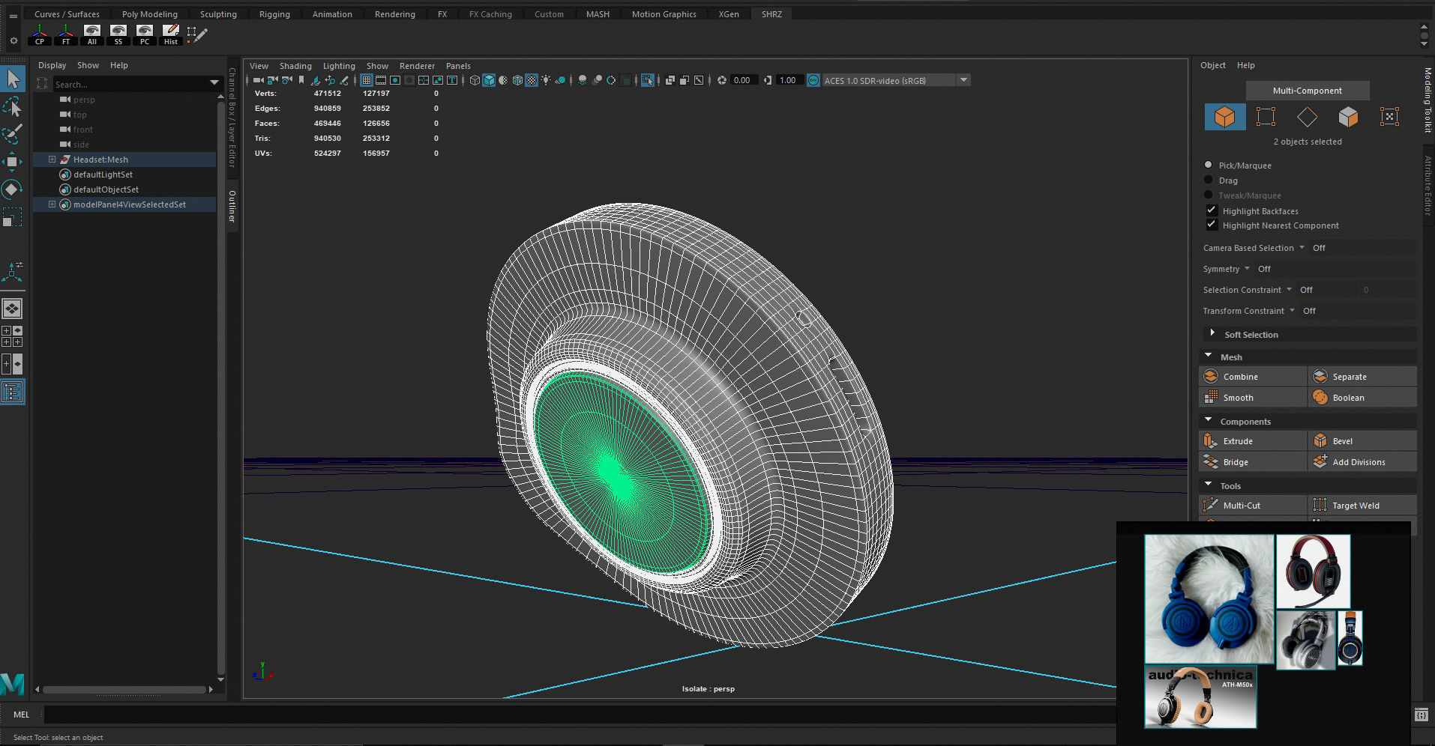Select Object selection mode cube icon
Image resolution: width=1435 pixels, height=746 pixels.
tap(1224, 117)
